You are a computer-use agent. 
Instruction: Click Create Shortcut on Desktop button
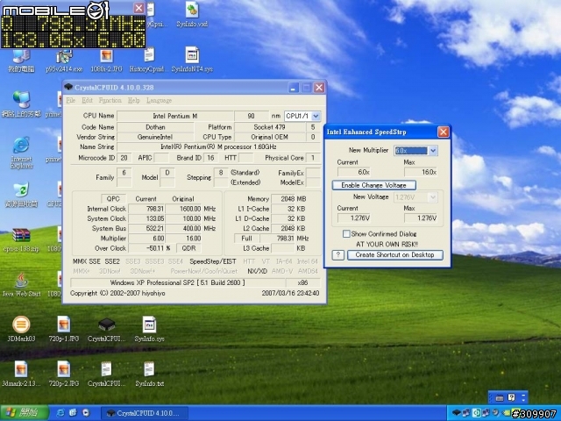pyautogui.click(x=395, y=255)
